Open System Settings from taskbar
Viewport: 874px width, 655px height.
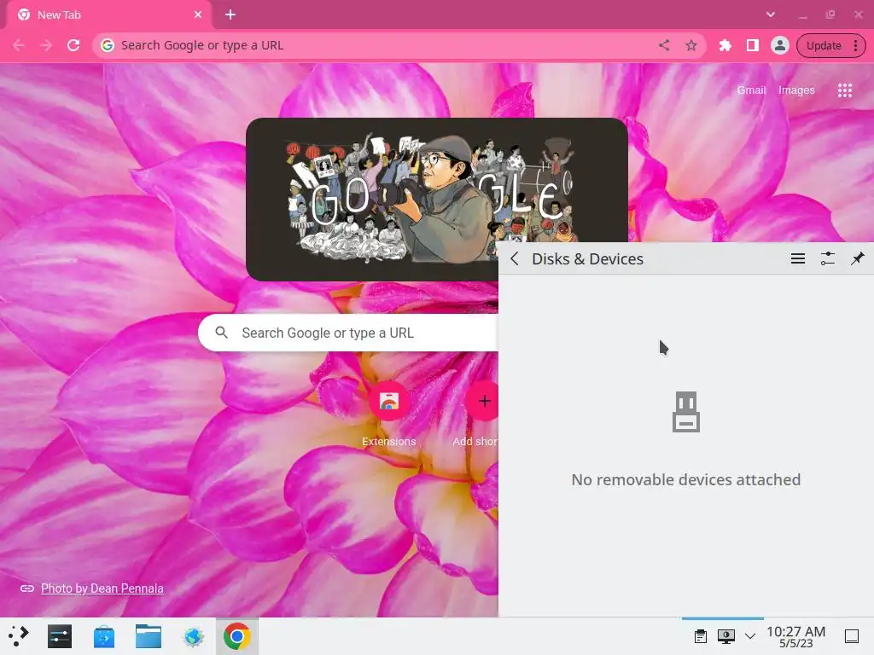[x=60, y=636]
